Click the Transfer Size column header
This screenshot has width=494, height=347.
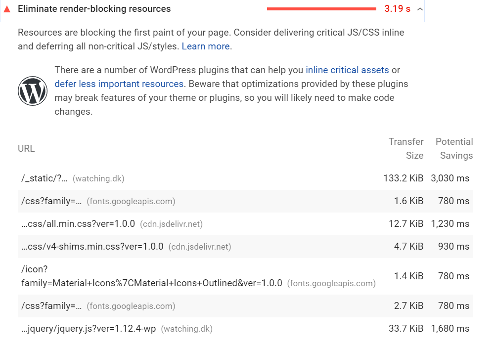[406, 149]
